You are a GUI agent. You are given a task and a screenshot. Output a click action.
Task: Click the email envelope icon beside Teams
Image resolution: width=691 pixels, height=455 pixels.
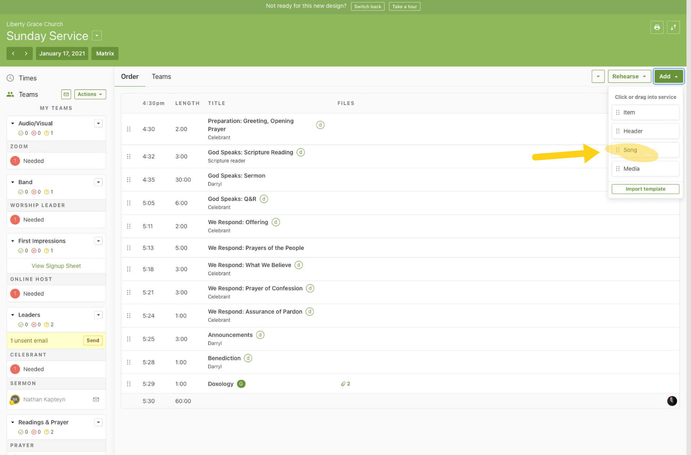[66, 94]
